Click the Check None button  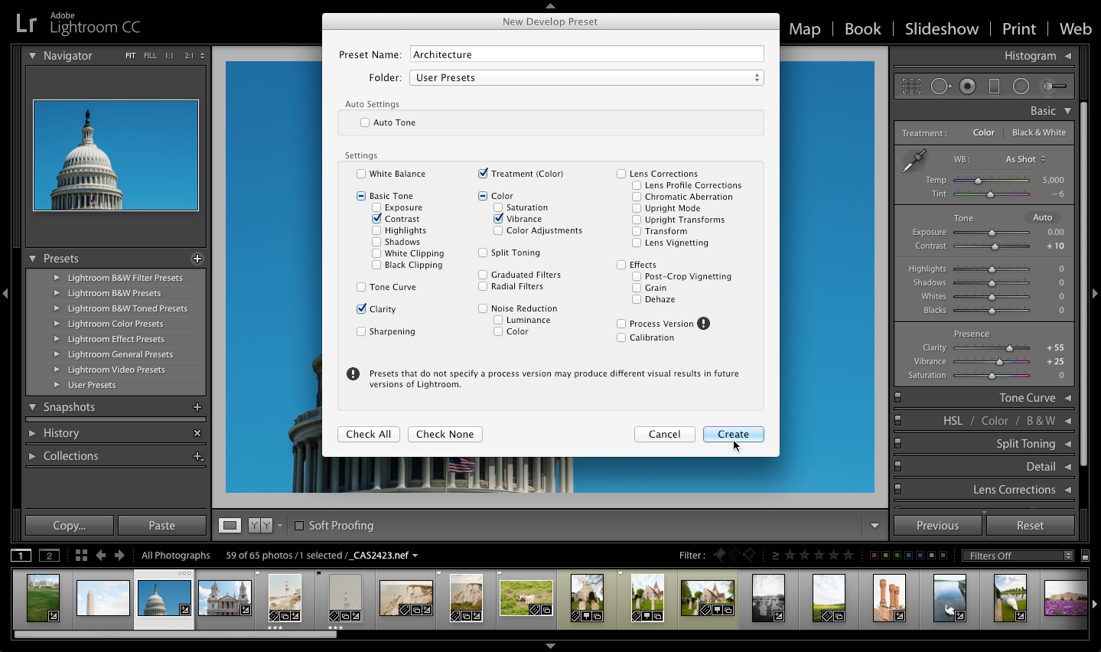[x=445, y=434]
